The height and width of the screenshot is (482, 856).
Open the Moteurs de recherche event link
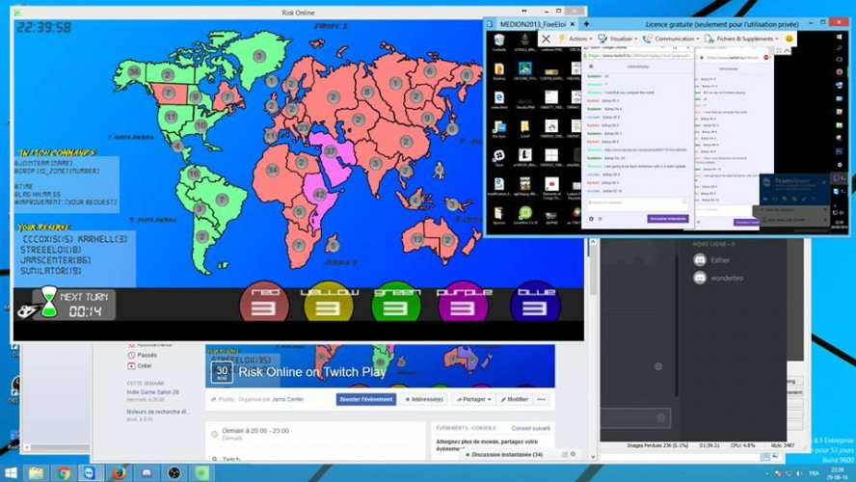[x=159, y=413]
